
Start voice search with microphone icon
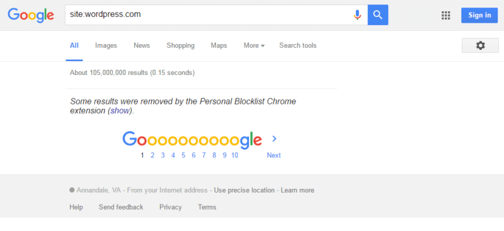(357, 14)
